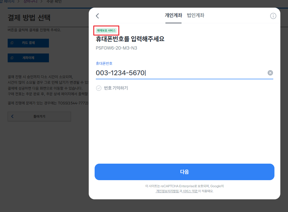This screenshot has width=288, height=212.
Task: Click the 번호 기억하기 label text
Action: point(116,88)
